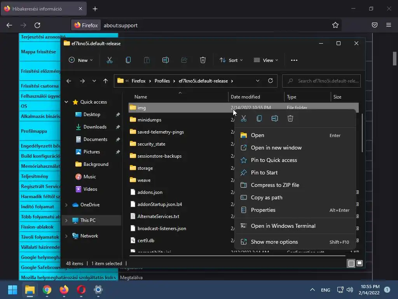Image resolution: width=398 pixels, height=299 pixels.
Task: Click Firefox in breadcrumb path
Action: click(x=139, y=81)
